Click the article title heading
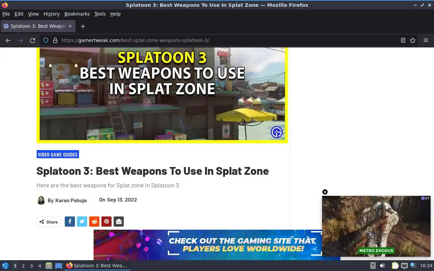434x271 pixels. coord(153,171)
